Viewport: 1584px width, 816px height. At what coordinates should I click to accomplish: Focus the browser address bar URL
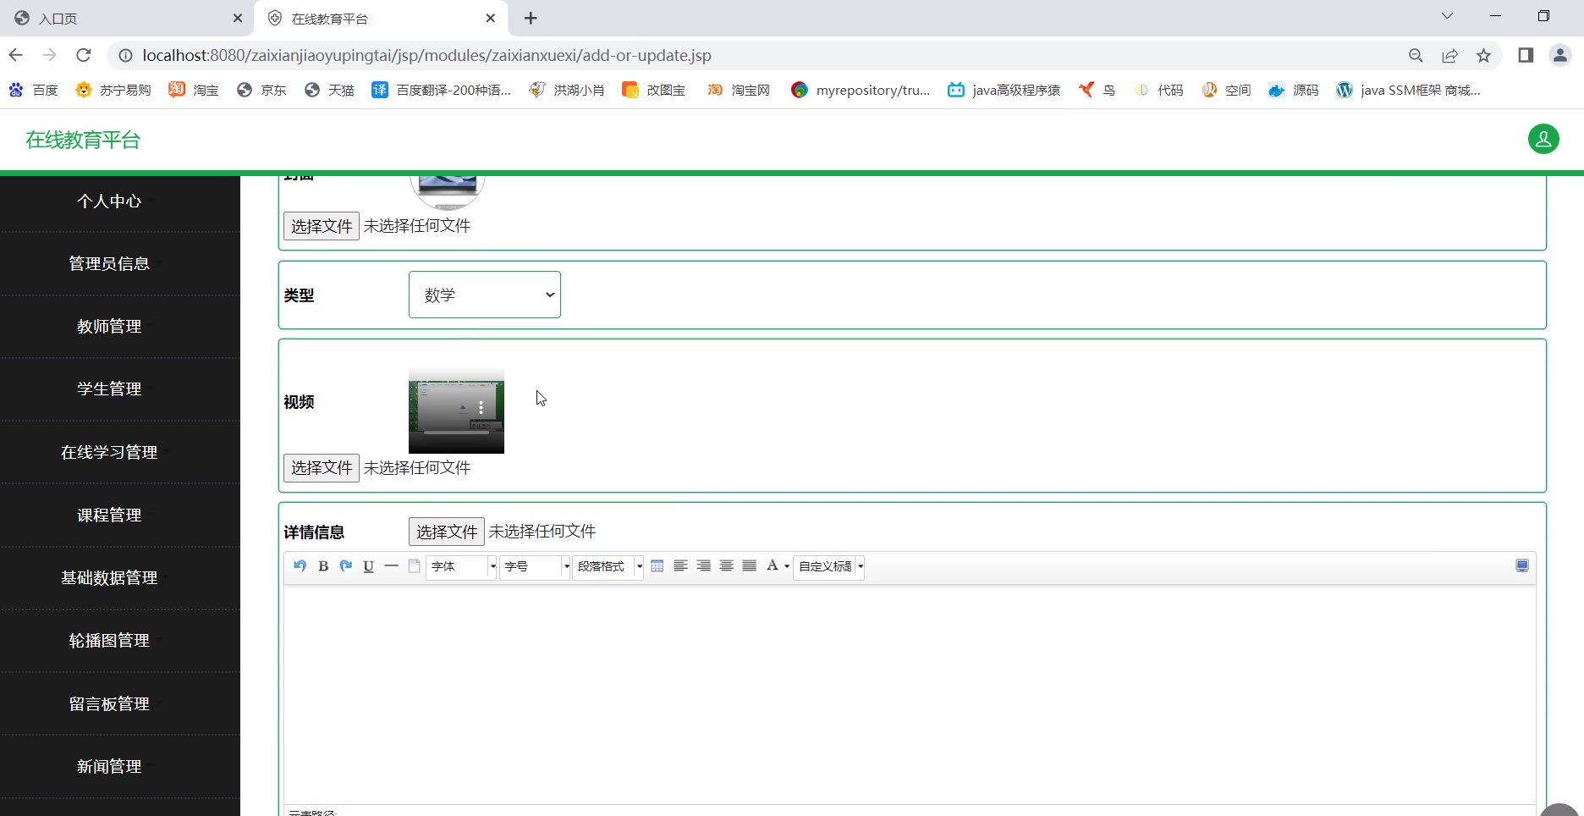(x=426, y=55)
